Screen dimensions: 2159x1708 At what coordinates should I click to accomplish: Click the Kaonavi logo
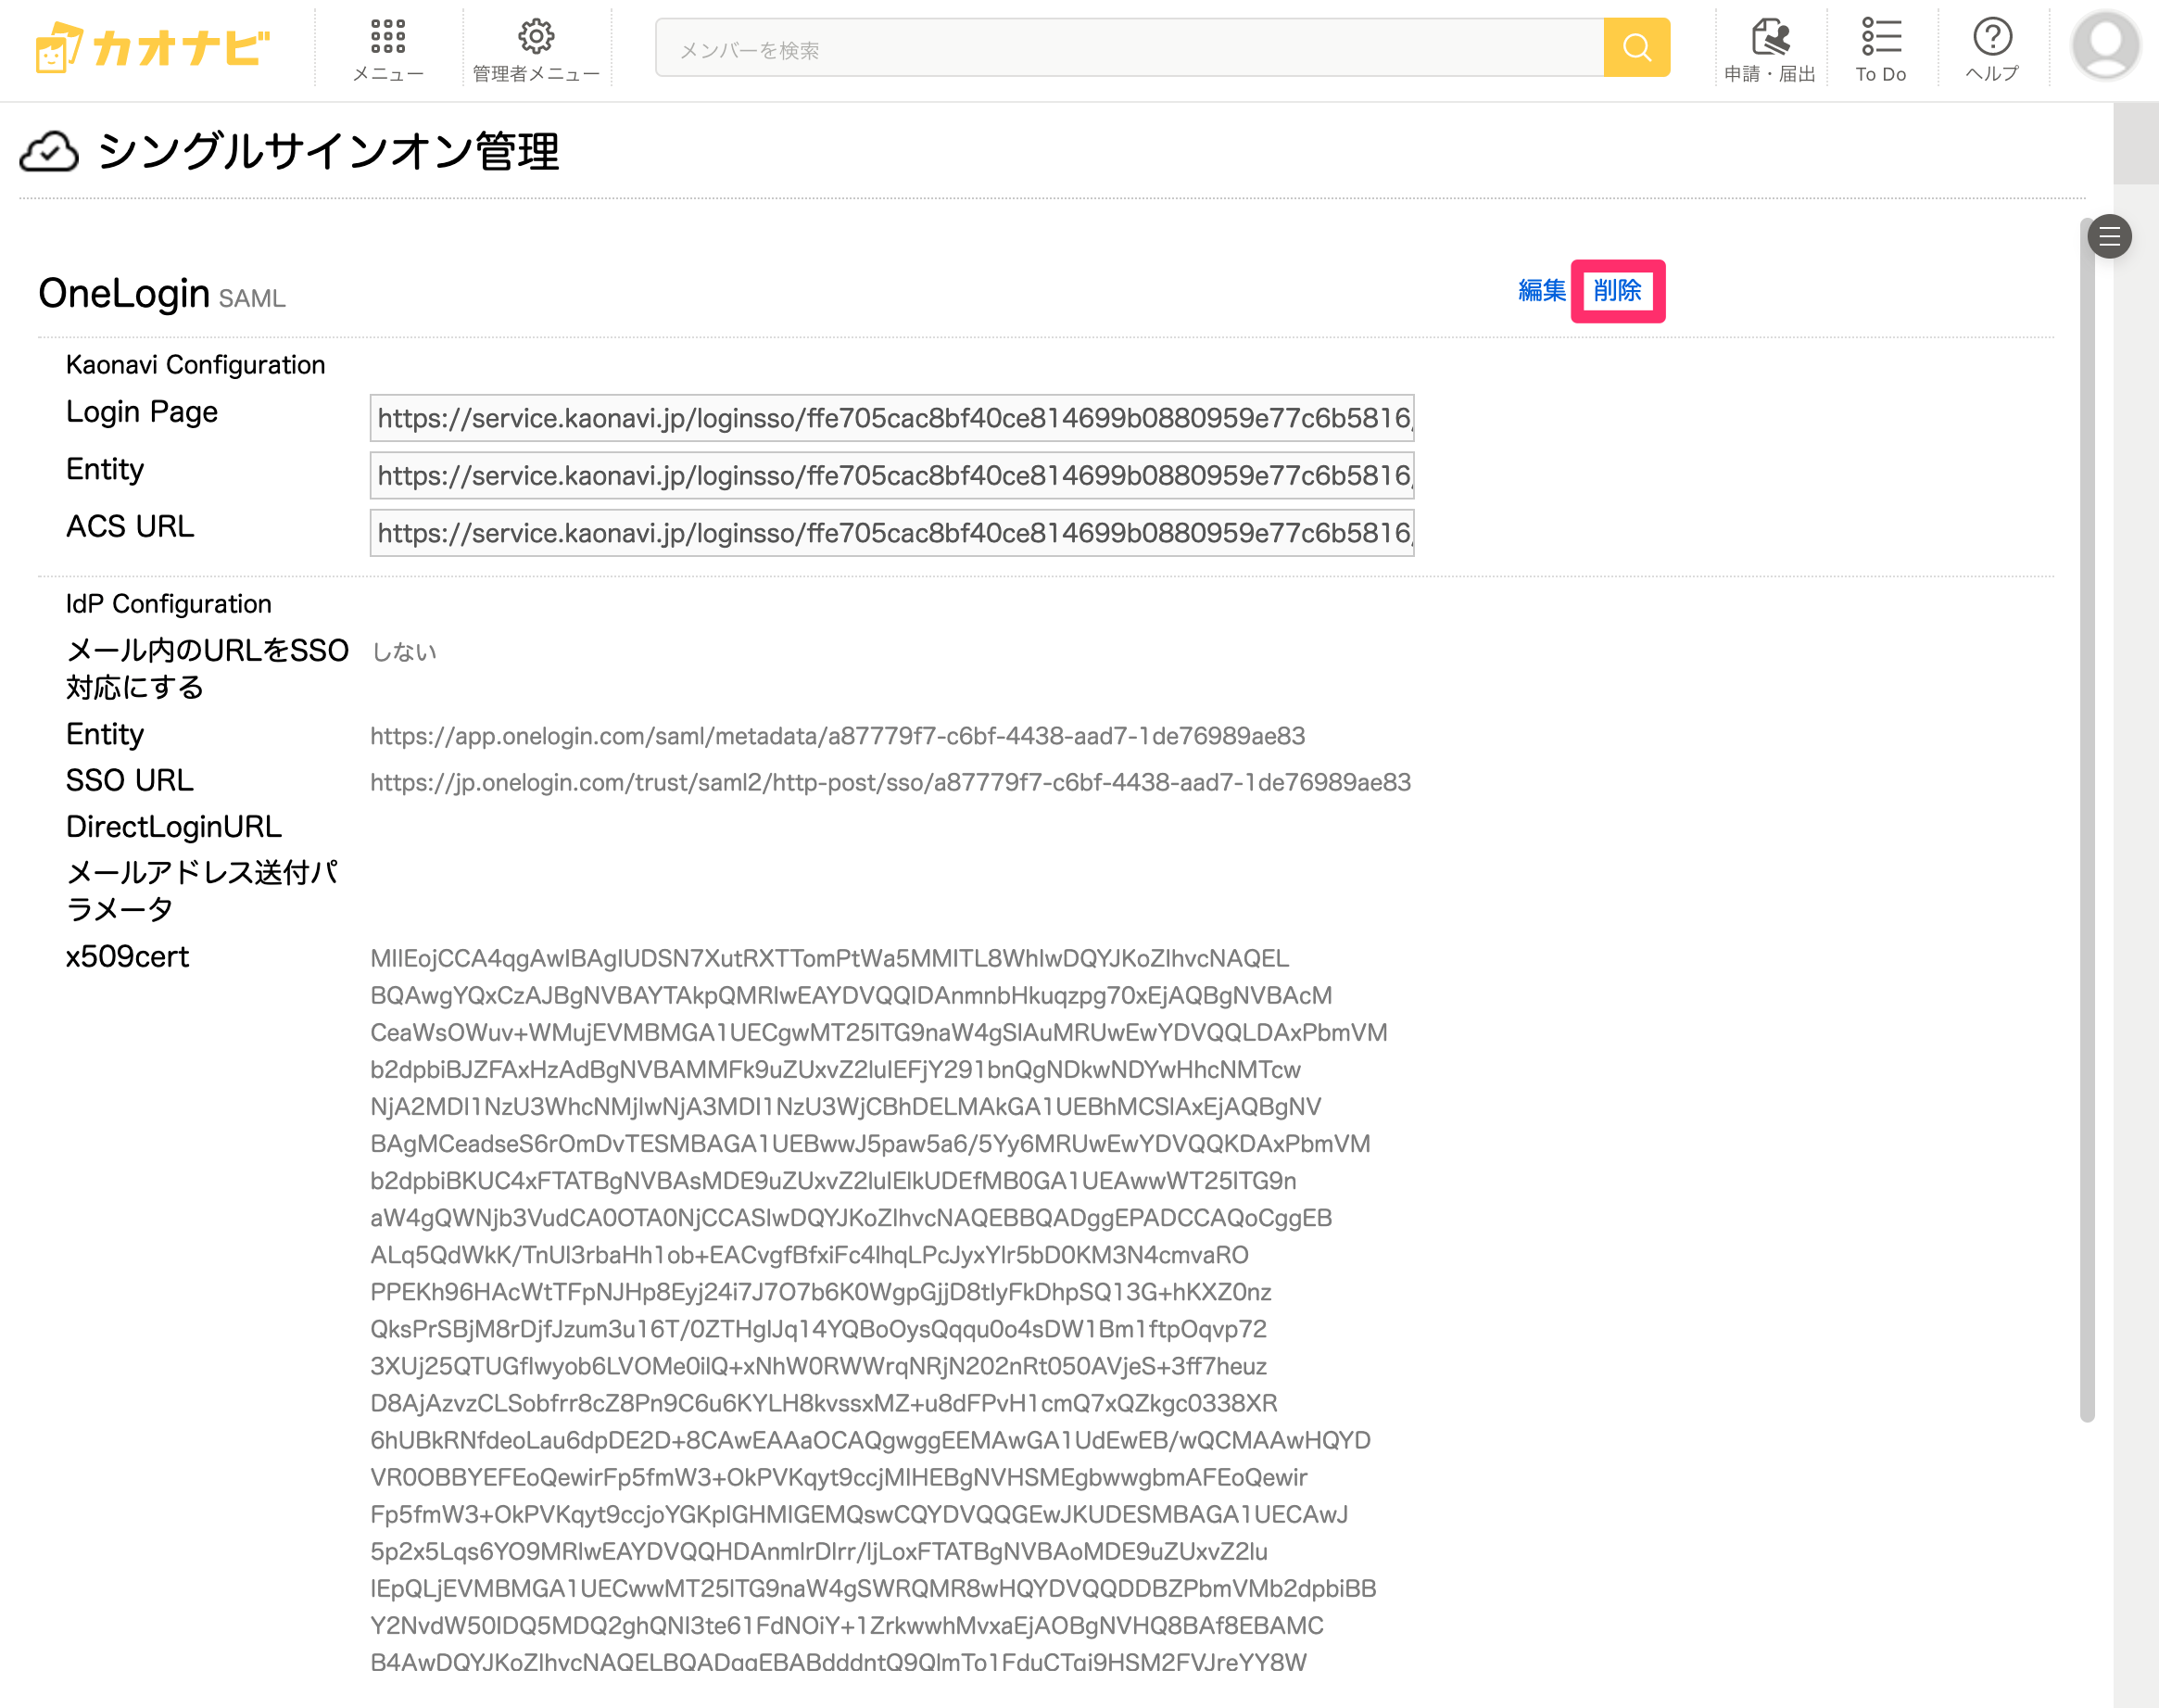pyautogui.click(x=152, y=47)
